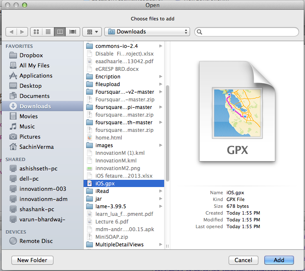
Task: Go forward to the next folder
Action: (22, 32)
